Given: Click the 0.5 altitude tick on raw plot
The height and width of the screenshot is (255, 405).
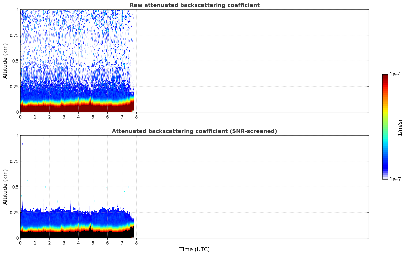Looking at the screenshot, I should tap(15, 61).
